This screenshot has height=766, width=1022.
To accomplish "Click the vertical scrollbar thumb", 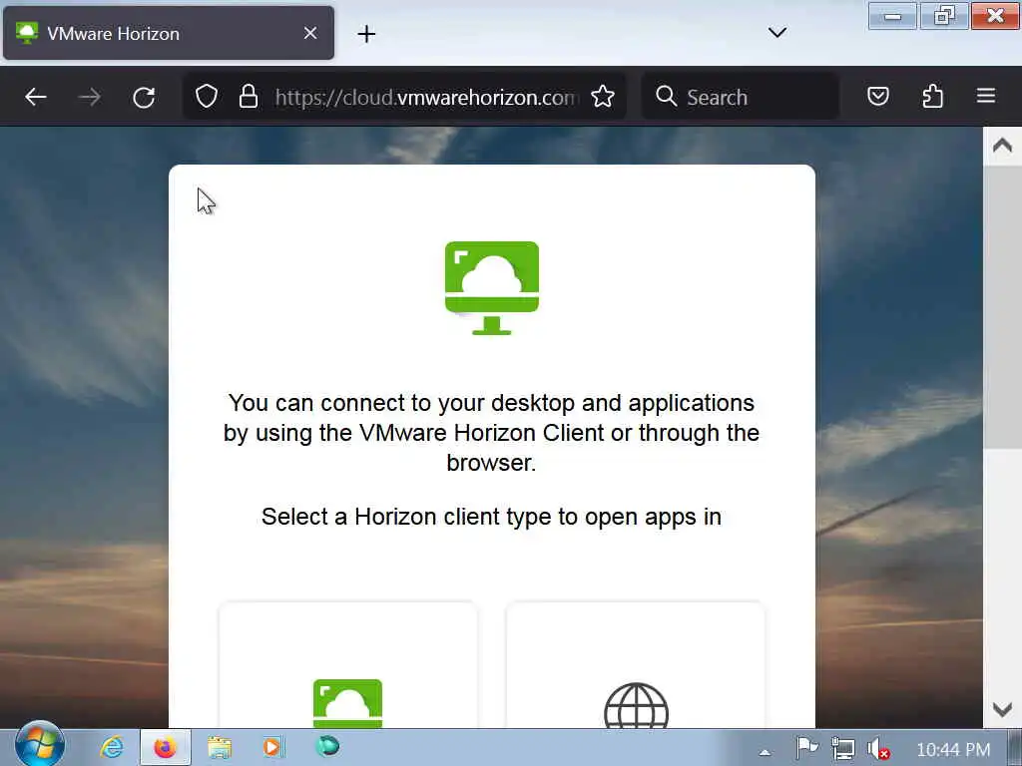I will tap(1002, 306).
